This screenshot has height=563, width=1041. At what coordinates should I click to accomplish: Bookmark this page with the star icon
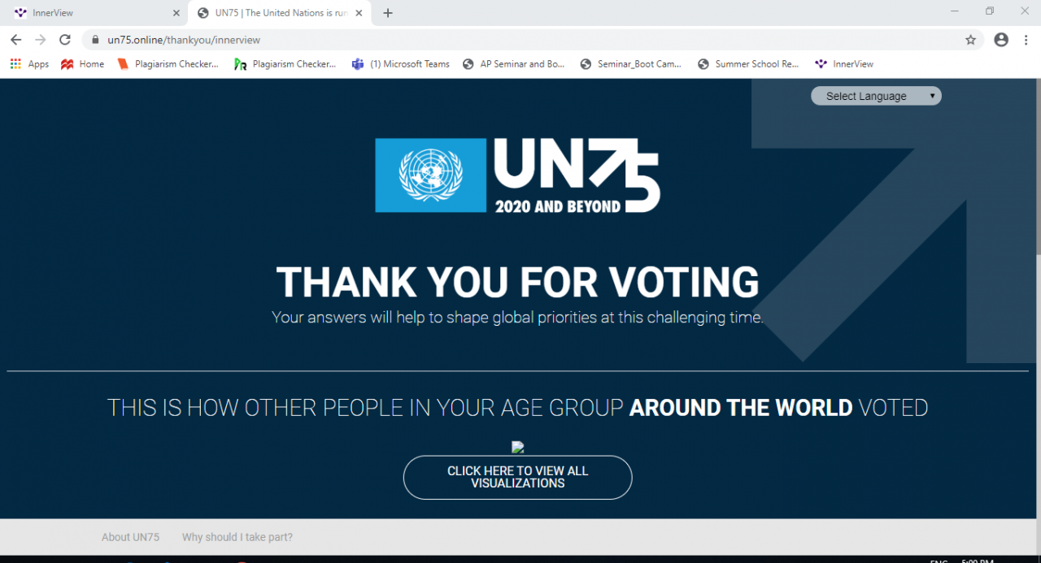tap(970, 39)
